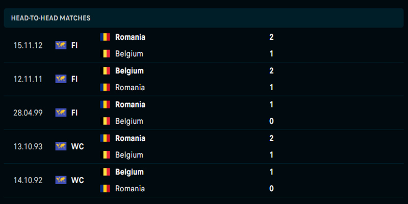
Task: Click the world map icon for the 13.10.93 match
Action: [61, 146]
